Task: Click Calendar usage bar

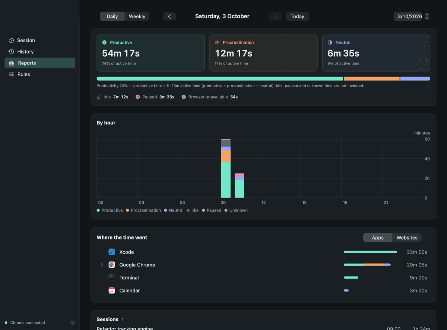Action: point(346,291)
